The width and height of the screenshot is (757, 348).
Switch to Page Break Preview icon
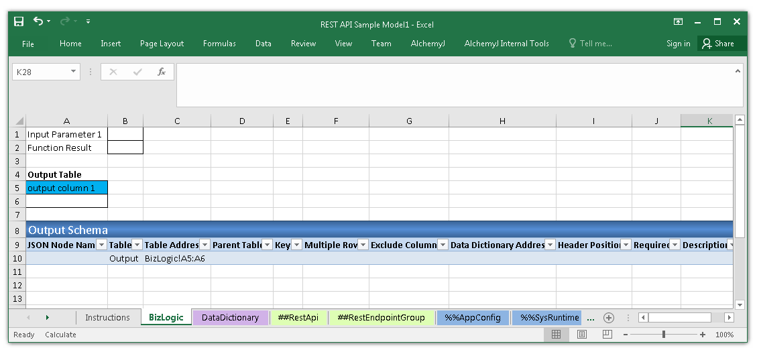tap(607, 335)
